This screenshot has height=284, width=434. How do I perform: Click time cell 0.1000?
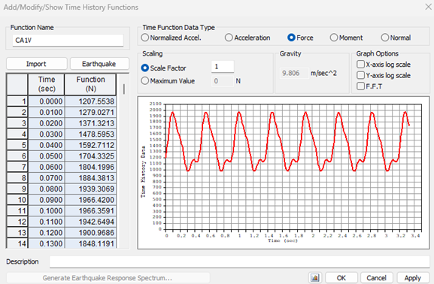click(x=46, y=210)
